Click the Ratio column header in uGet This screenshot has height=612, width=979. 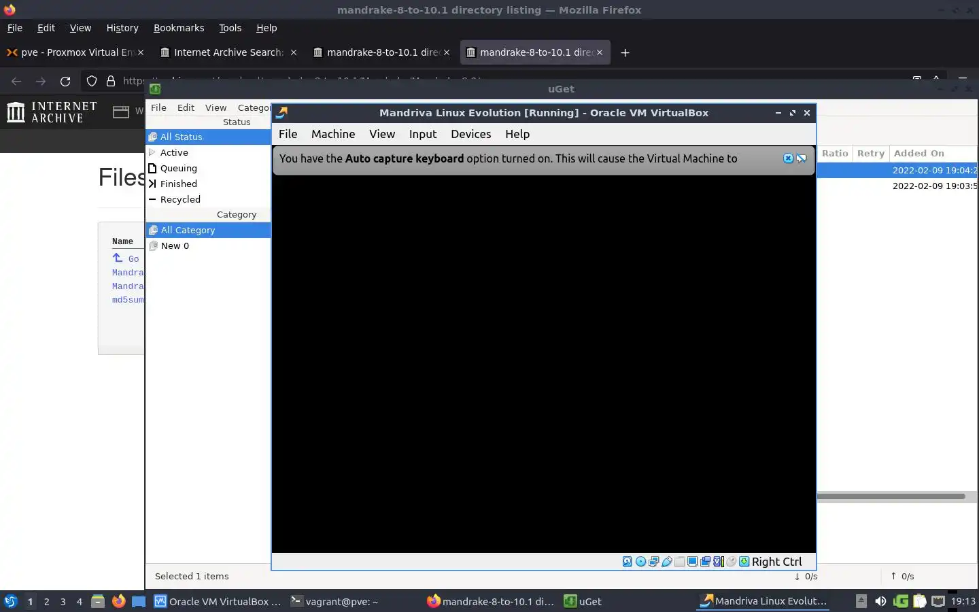click(835, 154)
